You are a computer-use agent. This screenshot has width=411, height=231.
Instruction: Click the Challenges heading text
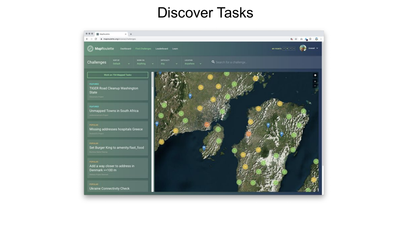97,62
